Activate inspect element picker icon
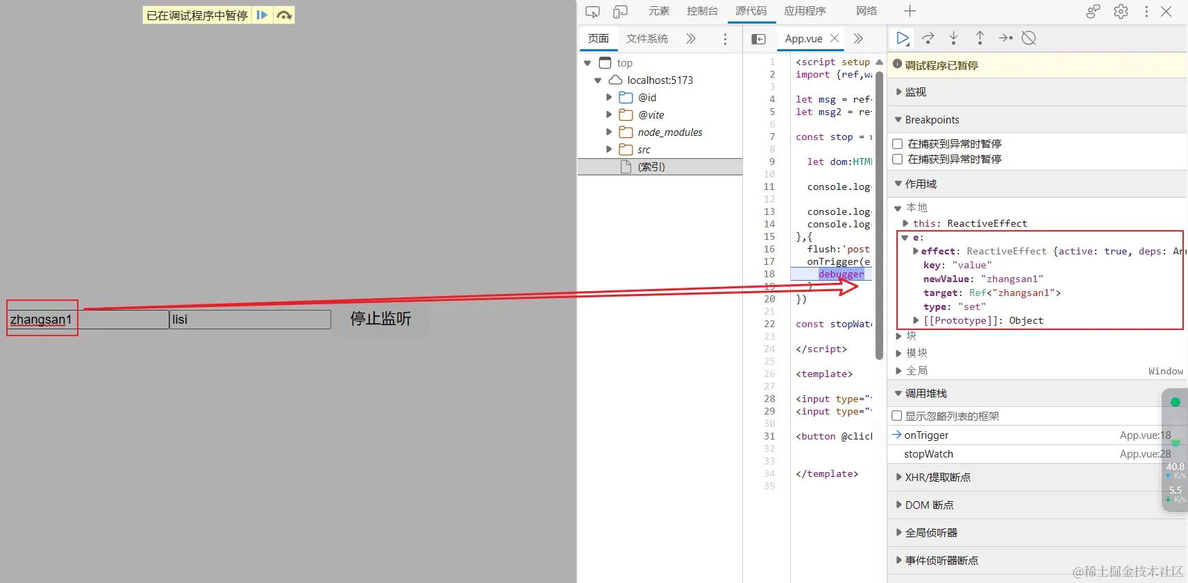This screenshot has width=1188, height=583. (592, 12)
